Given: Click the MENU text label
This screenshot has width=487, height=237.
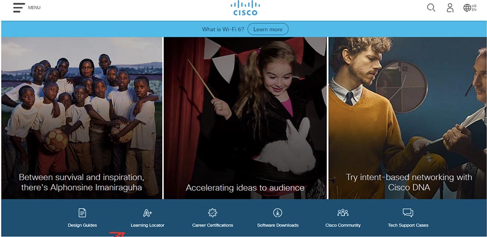Looking at the screenshot, I should click(x=34, y=8).
